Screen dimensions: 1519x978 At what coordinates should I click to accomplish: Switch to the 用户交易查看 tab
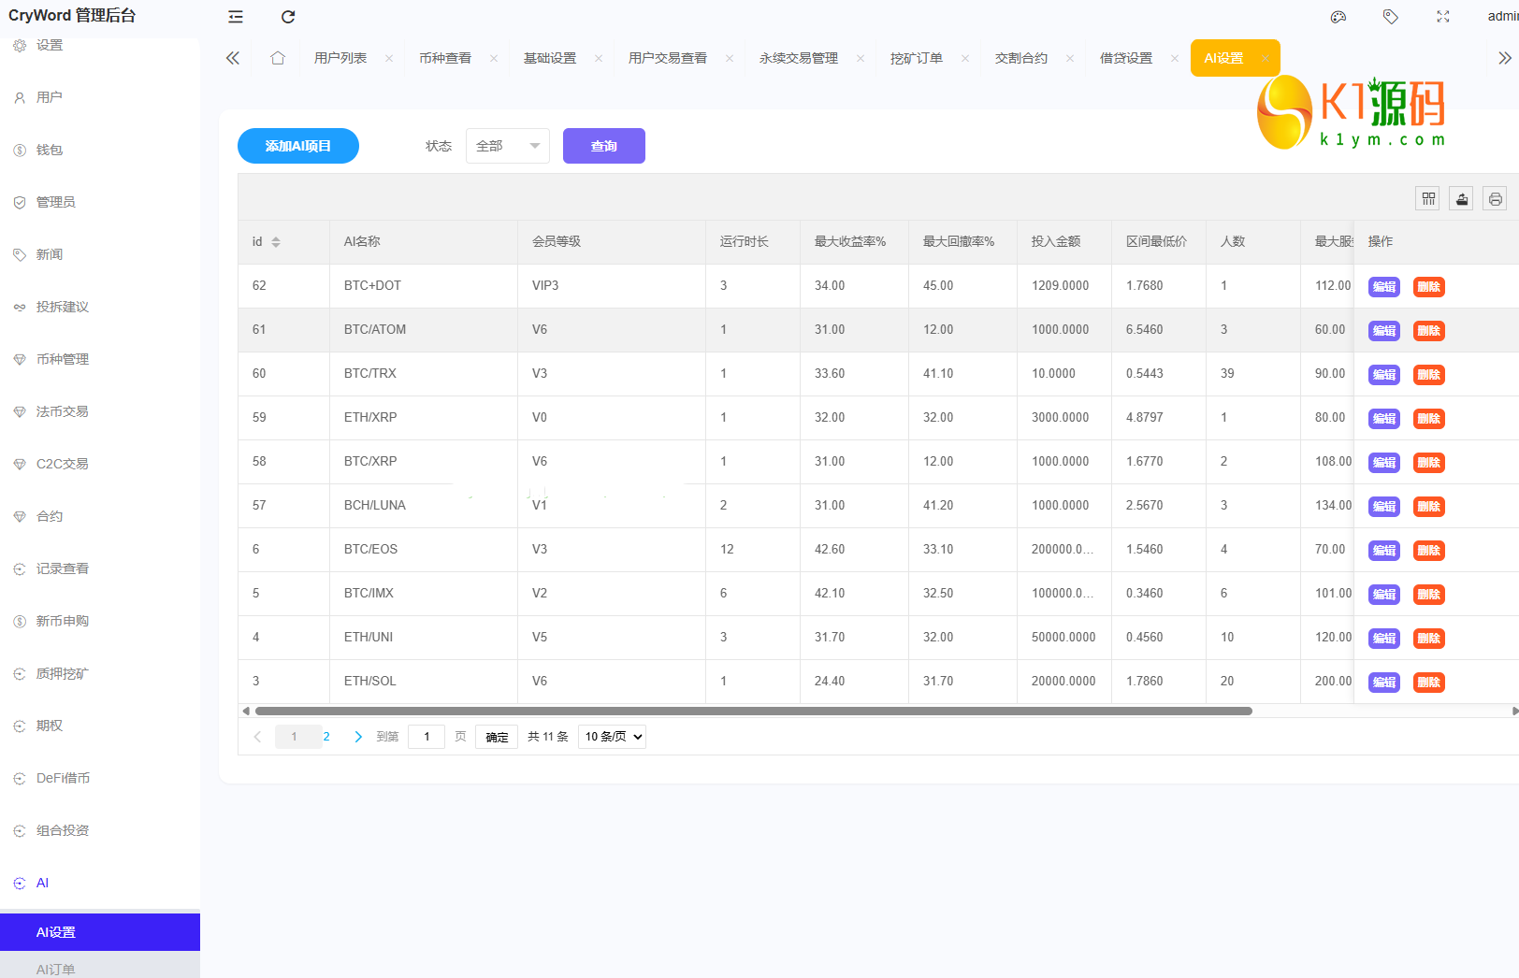click(668, 58)
